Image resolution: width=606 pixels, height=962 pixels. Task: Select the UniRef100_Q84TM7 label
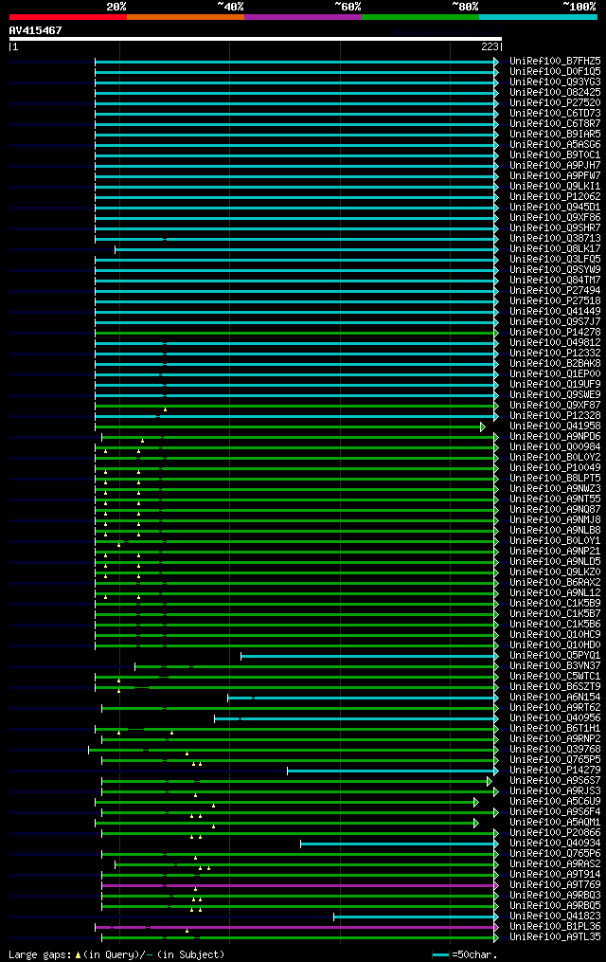[555, 281]
